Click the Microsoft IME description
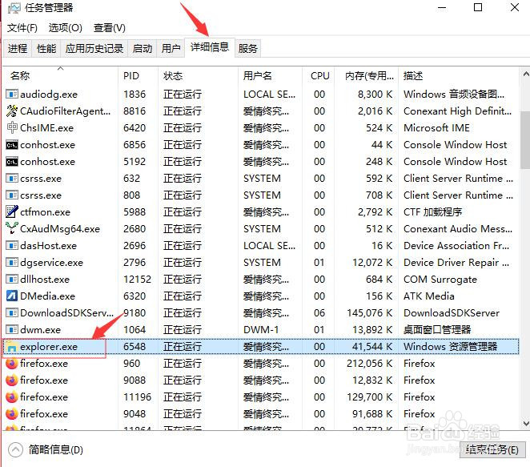The width and height of the screenshot is (530, 467). pyautogui.click(x=436, y=128)
